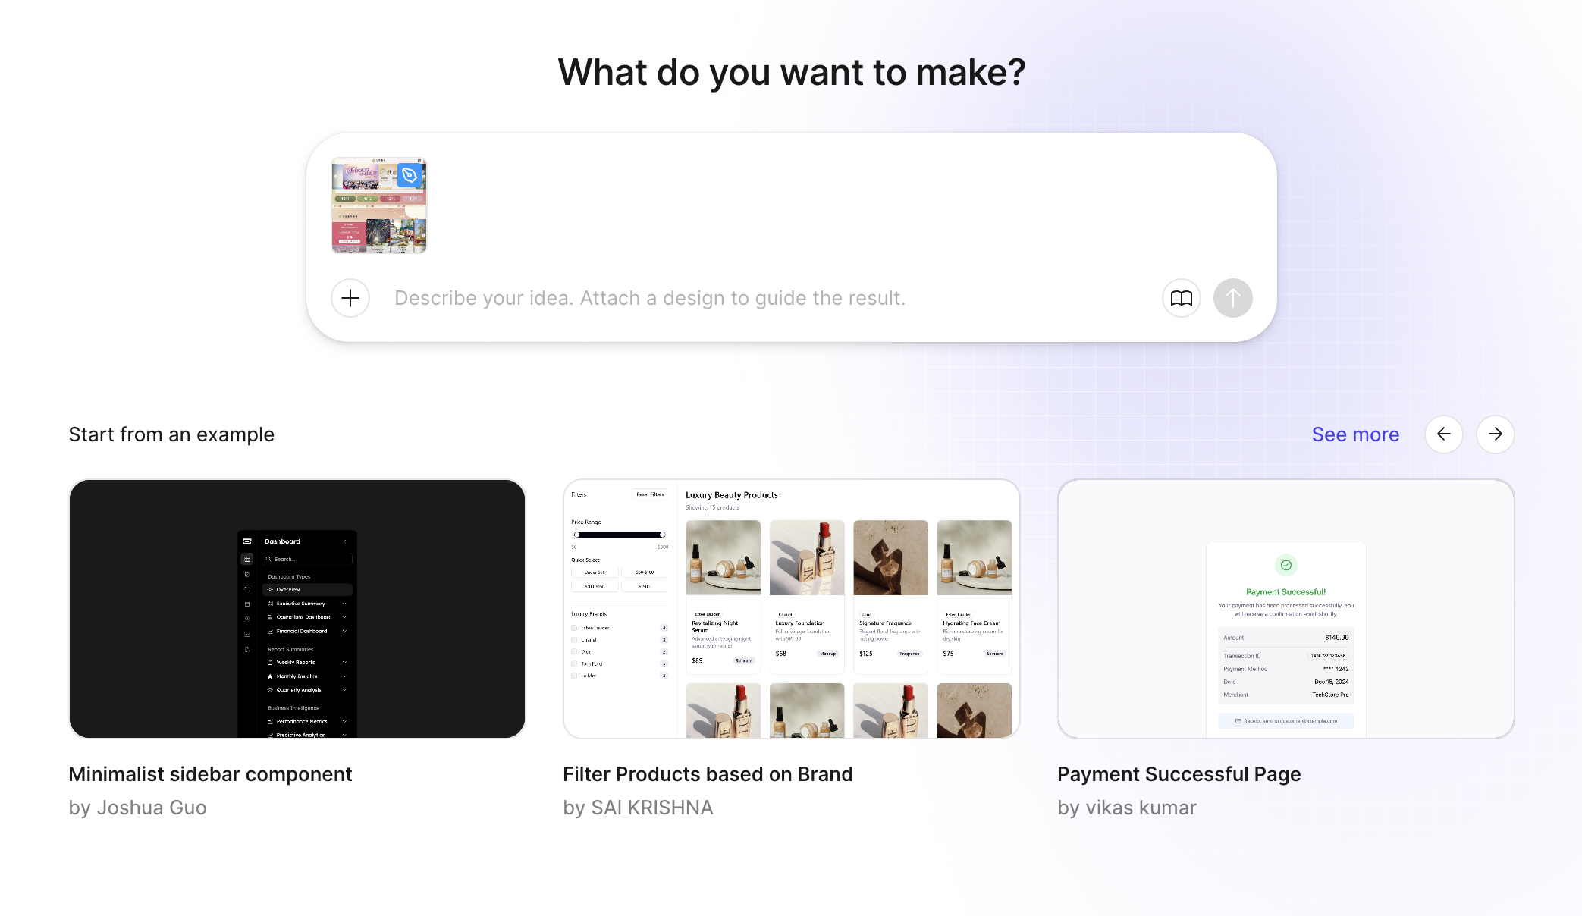Open the attached design thumbnail
Viewport: 1582px width, 916px height.
tap(374, 216)
